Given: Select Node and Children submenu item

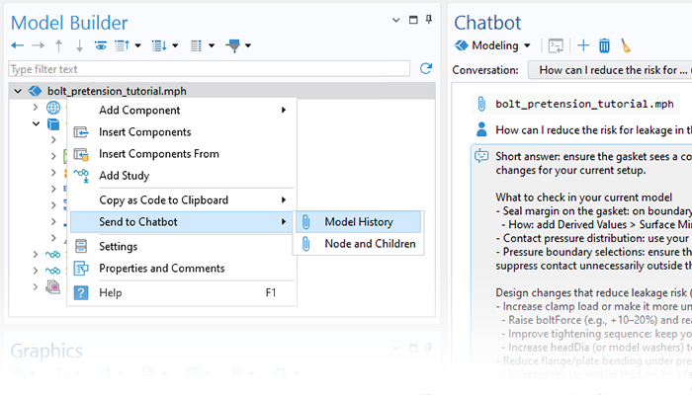Looking at the screenshot, I should coord(358,243).
